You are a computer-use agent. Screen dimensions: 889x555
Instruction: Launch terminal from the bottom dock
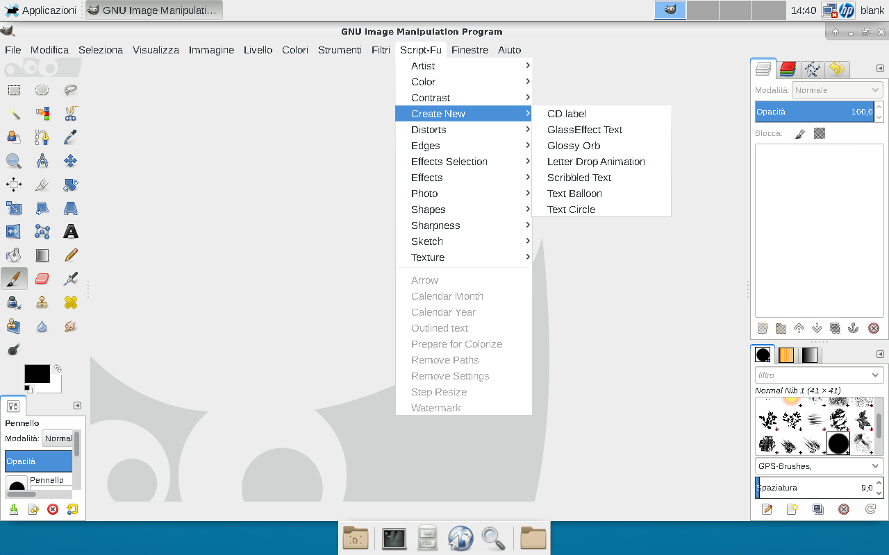pos(394,538)
